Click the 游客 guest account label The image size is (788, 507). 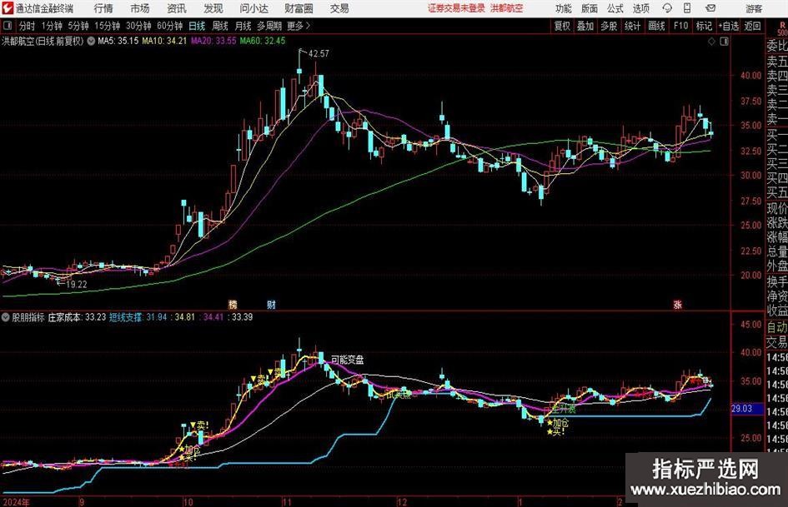click(x=753, y=8)
